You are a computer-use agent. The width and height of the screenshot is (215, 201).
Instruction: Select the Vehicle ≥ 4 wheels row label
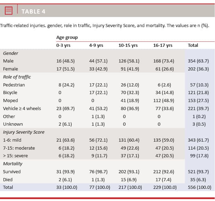22,108
